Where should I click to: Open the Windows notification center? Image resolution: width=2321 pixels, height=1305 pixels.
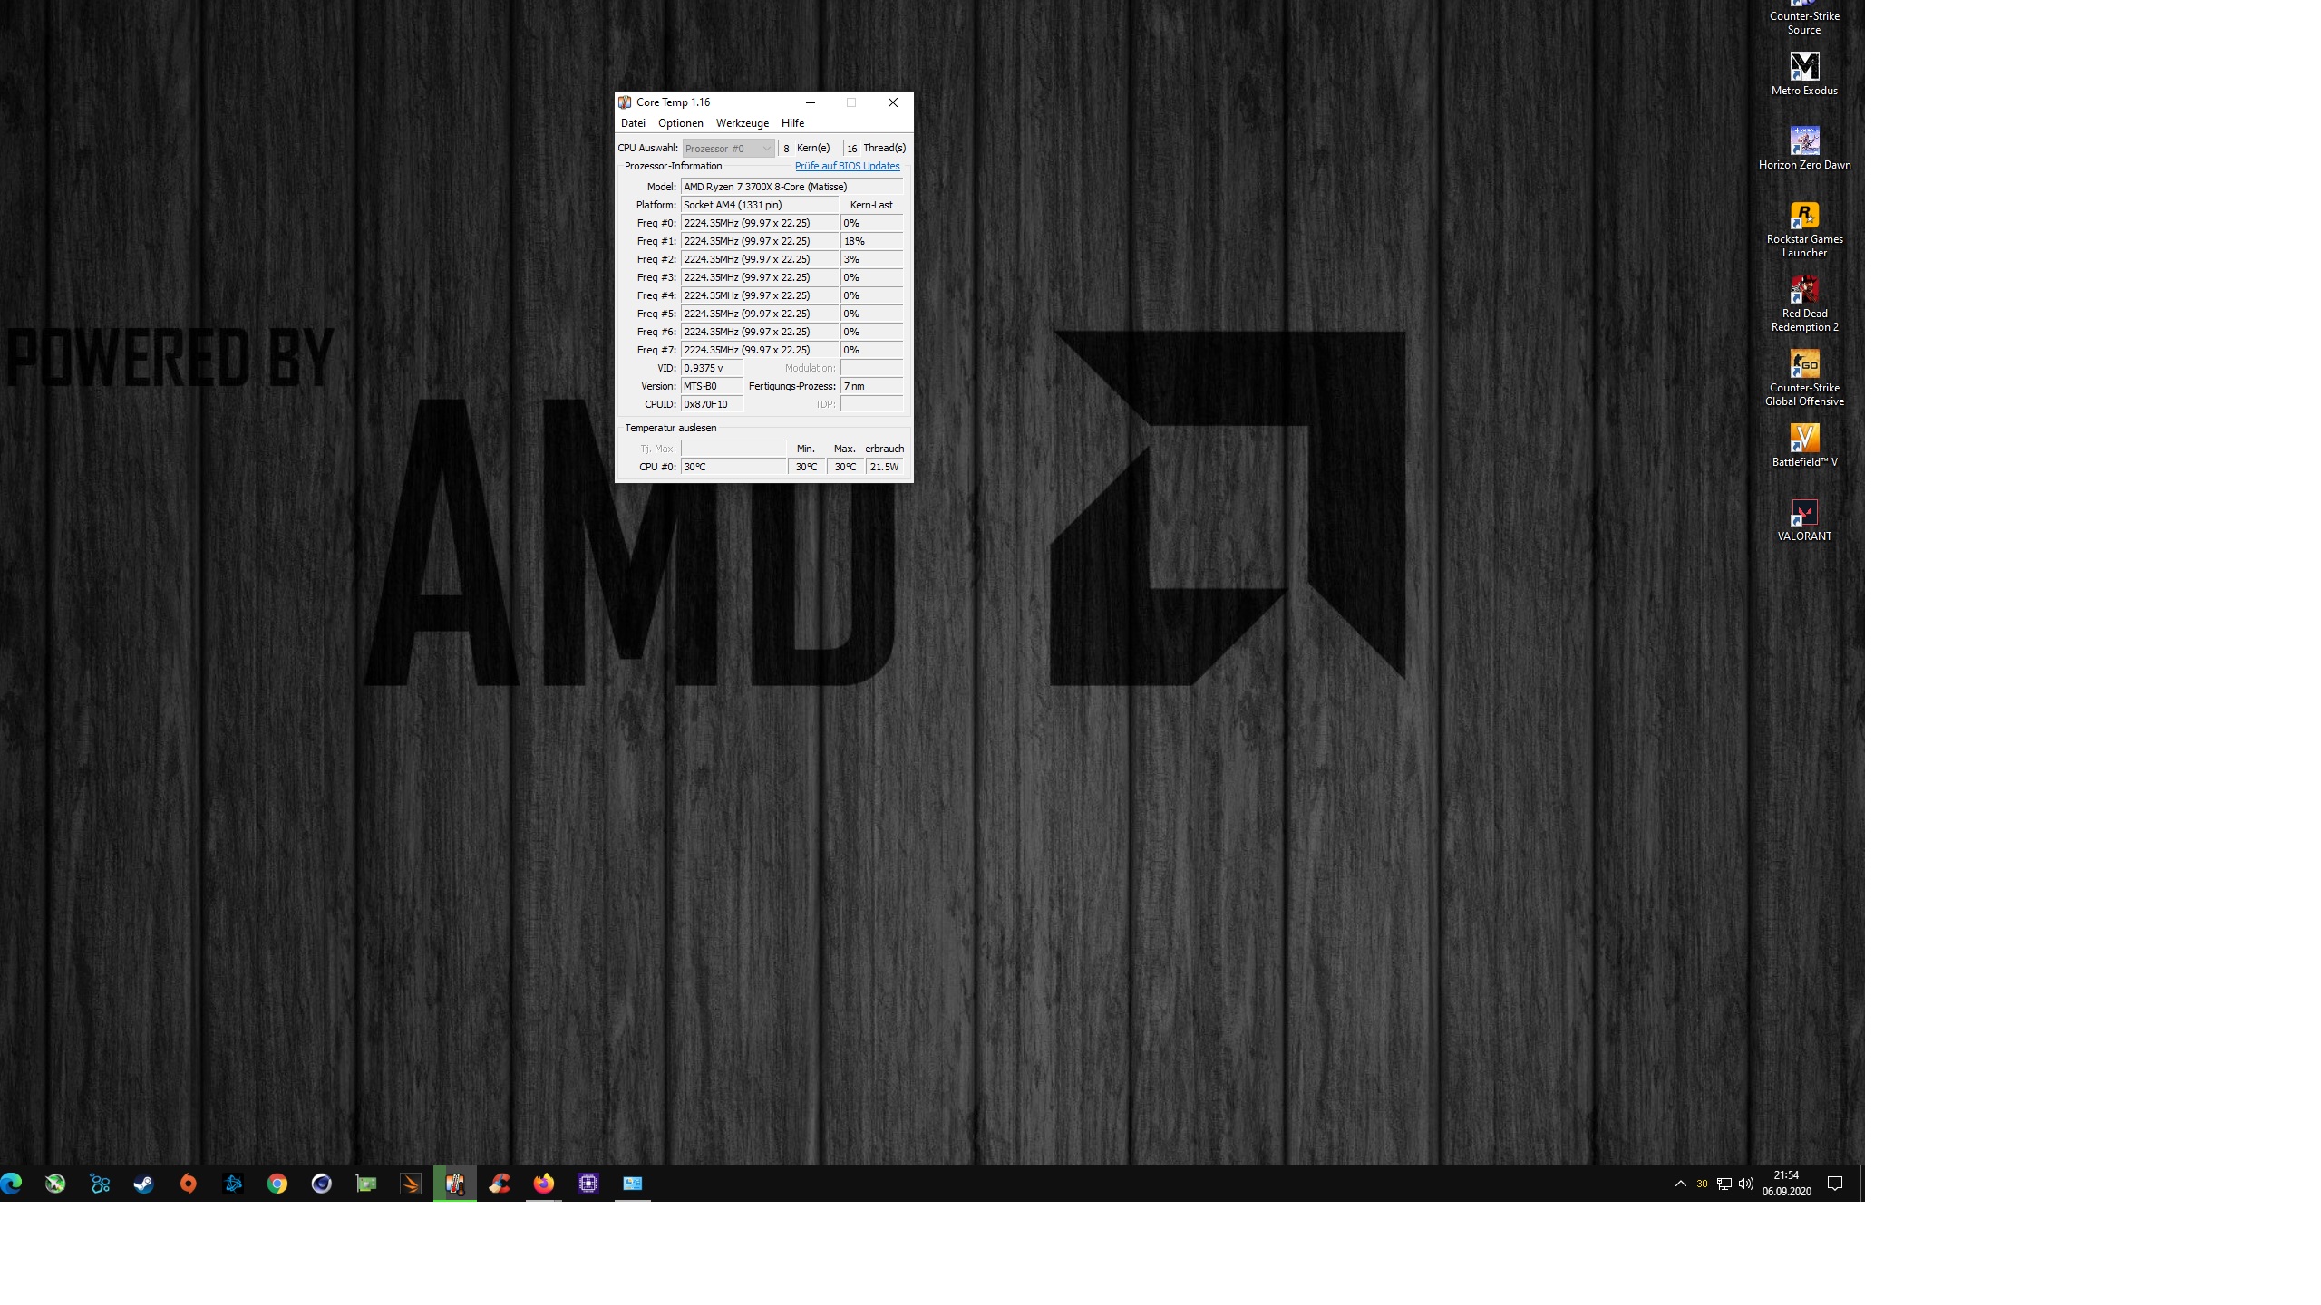tap(1835, 1184)
